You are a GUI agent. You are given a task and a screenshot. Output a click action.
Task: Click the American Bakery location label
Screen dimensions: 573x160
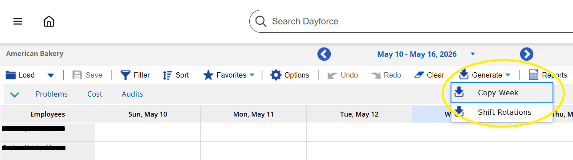(35, 54)
